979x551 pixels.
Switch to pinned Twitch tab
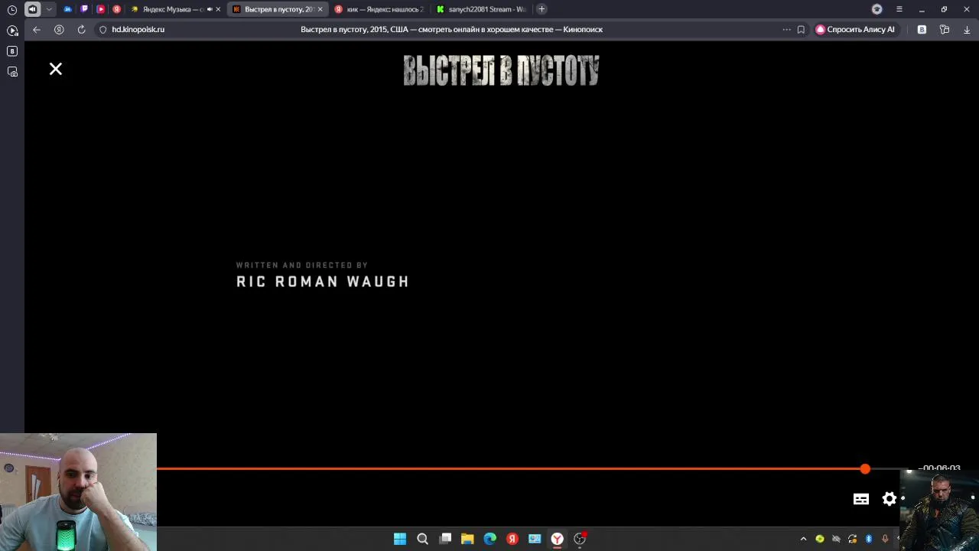[84, 9]
